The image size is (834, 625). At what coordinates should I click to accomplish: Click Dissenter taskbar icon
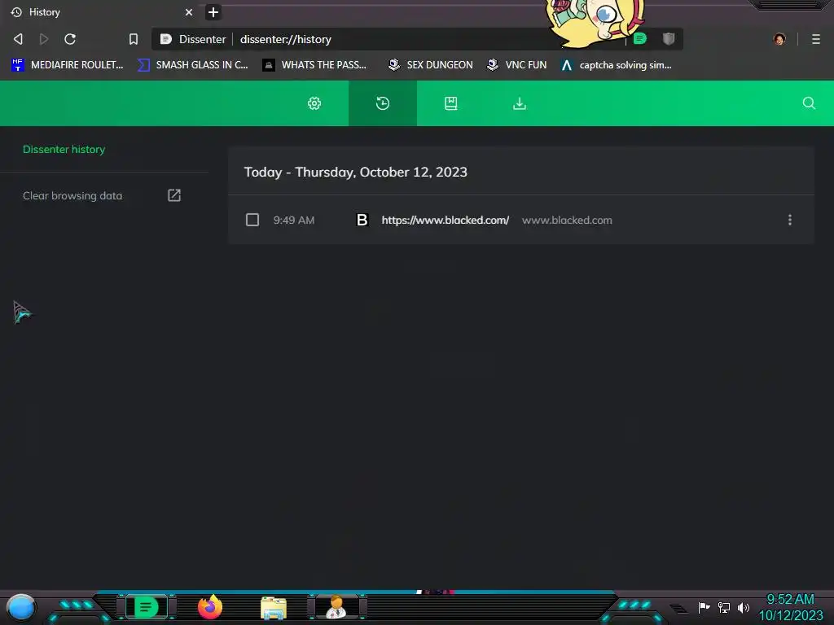click(147, 607)
